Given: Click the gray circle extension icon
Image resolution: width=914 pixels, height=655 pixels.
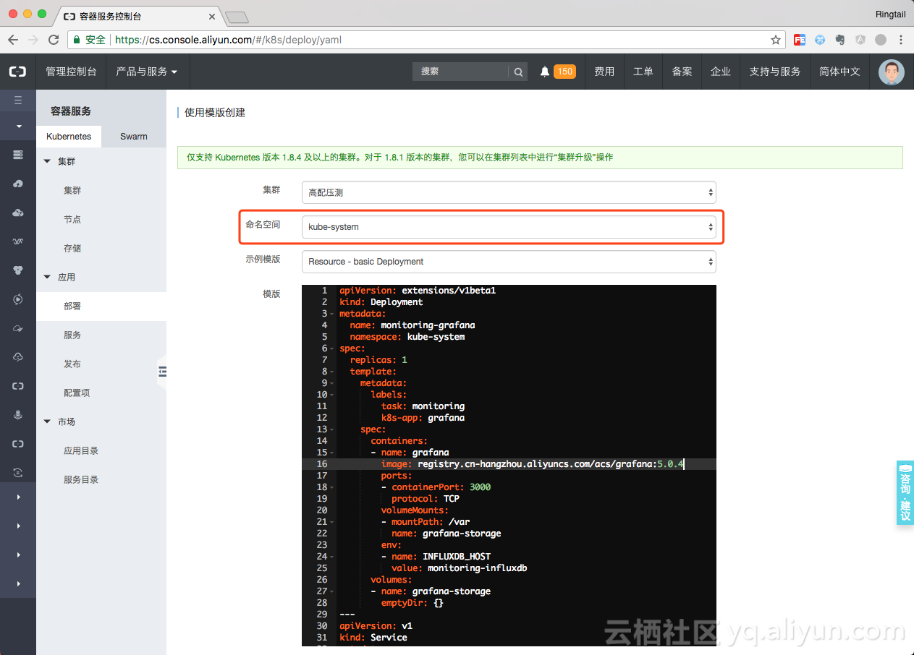Looking at the screenshot, I should coord(881,40).
